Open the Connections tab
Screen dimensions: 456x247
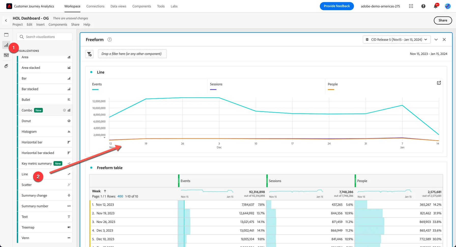[x=95, y=6]
